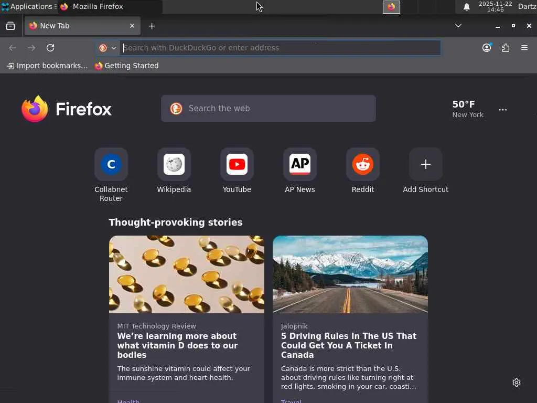Close the New Tab tab
The height and width of the screenshot is (403, 537).
tap(132, 26)
